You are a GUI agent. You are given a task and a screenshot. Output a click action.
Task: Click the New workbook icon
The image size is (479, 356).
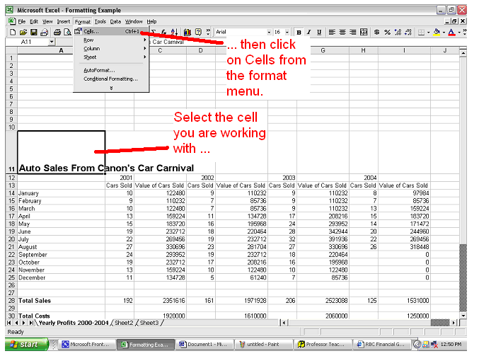13,32
